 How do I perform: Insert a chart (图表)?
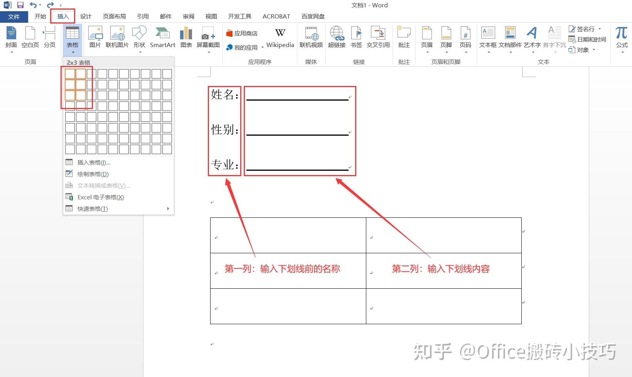[186, 38]
